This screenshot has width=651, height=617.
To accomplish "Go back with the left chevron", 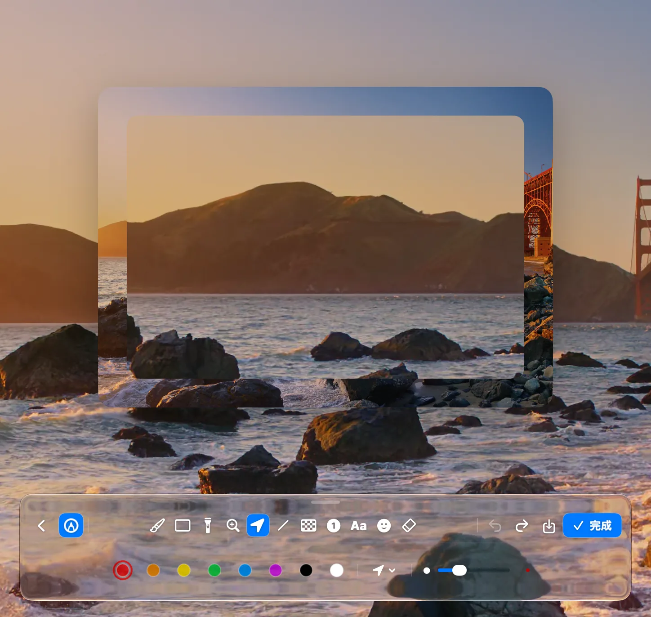I will pyautogui.click(x=41, y=526).
